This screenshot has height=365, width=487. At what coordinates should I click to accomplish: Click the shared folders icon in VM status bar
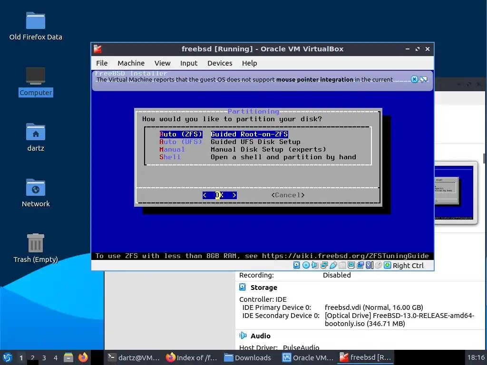pyautogui.click(x=342, y=265)
